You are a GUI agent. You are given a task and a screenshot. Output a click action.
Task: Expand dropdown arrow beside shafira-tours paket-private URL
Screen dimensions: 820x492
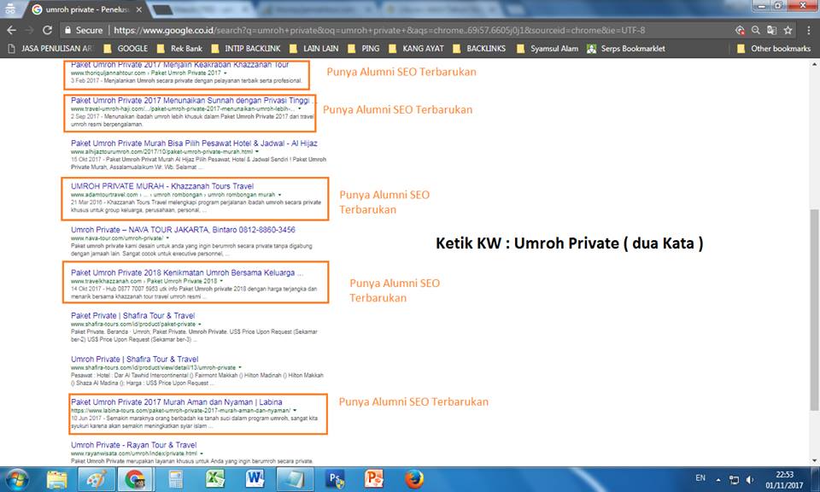[200, 325]
